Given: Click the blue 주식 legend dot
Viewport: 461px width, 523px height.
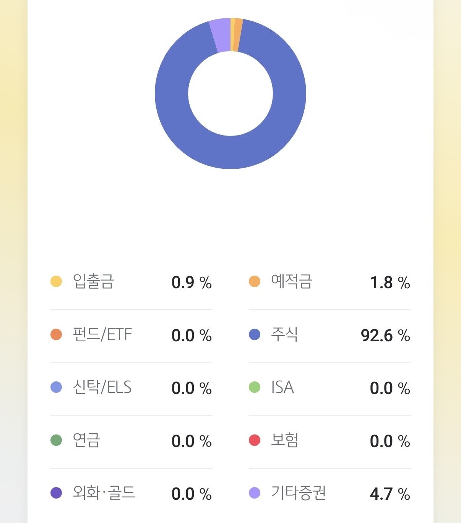Looking at the screenshot, I should (254, 334).
